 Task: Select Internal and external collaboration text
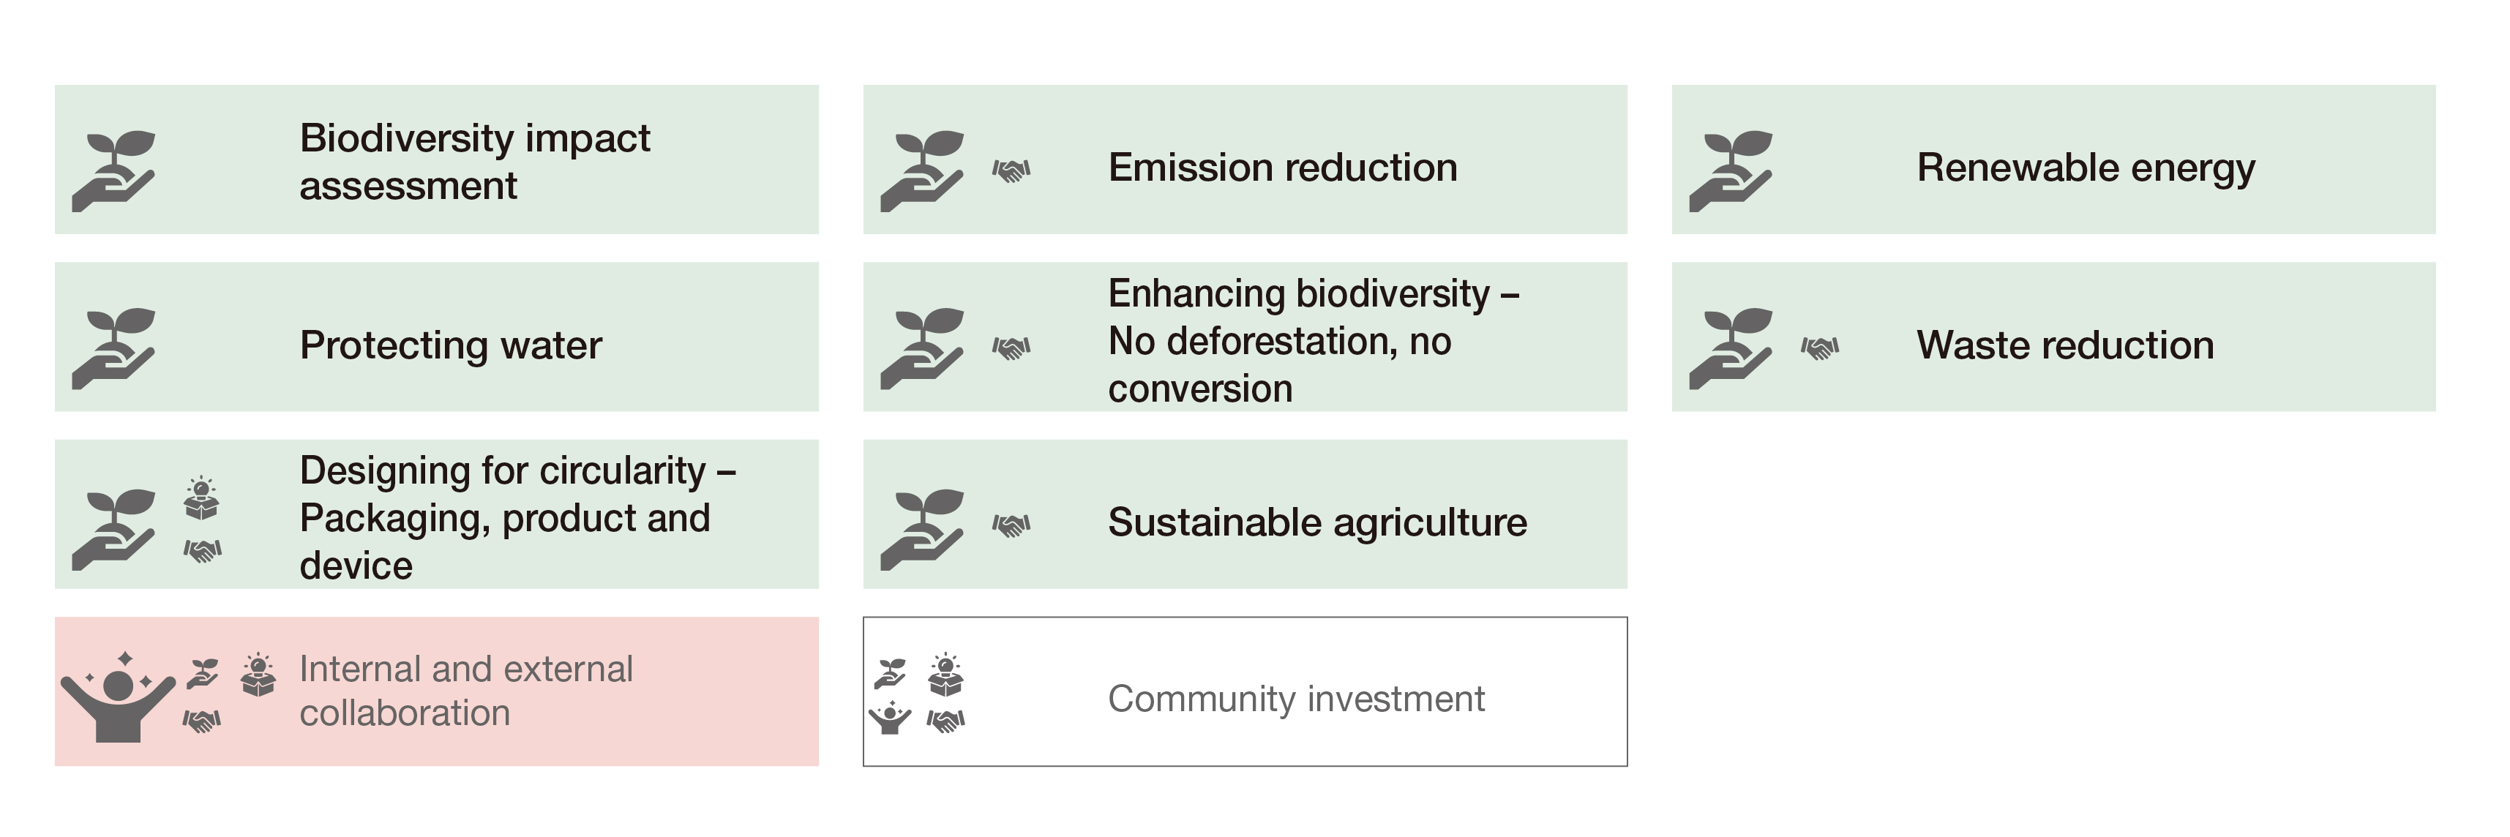point(465,691)
